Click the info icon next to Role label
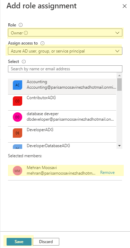130x248 pixels. pos(21,25)
